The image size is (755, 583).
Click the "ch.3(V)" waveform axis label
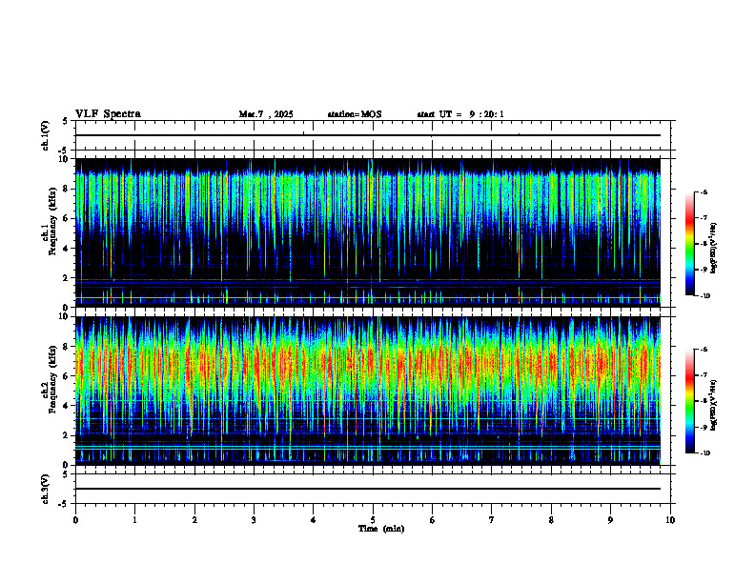(x=45, y=489)
